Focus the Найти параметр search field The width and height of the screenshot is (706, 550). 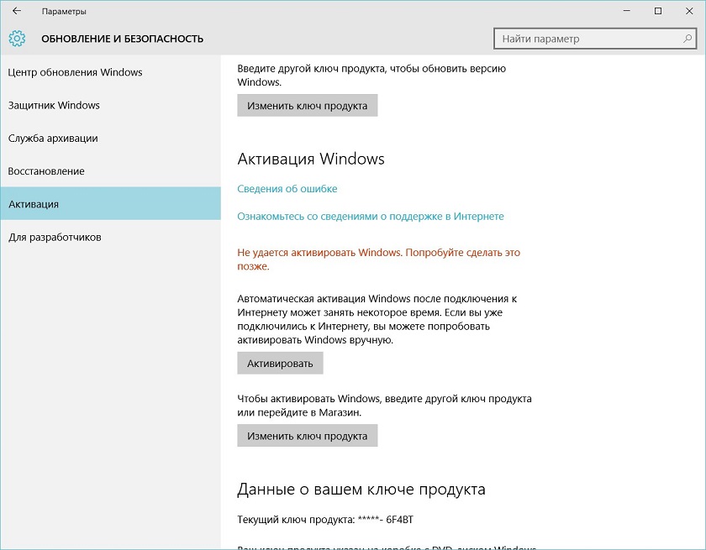click(x=595, y=39)
